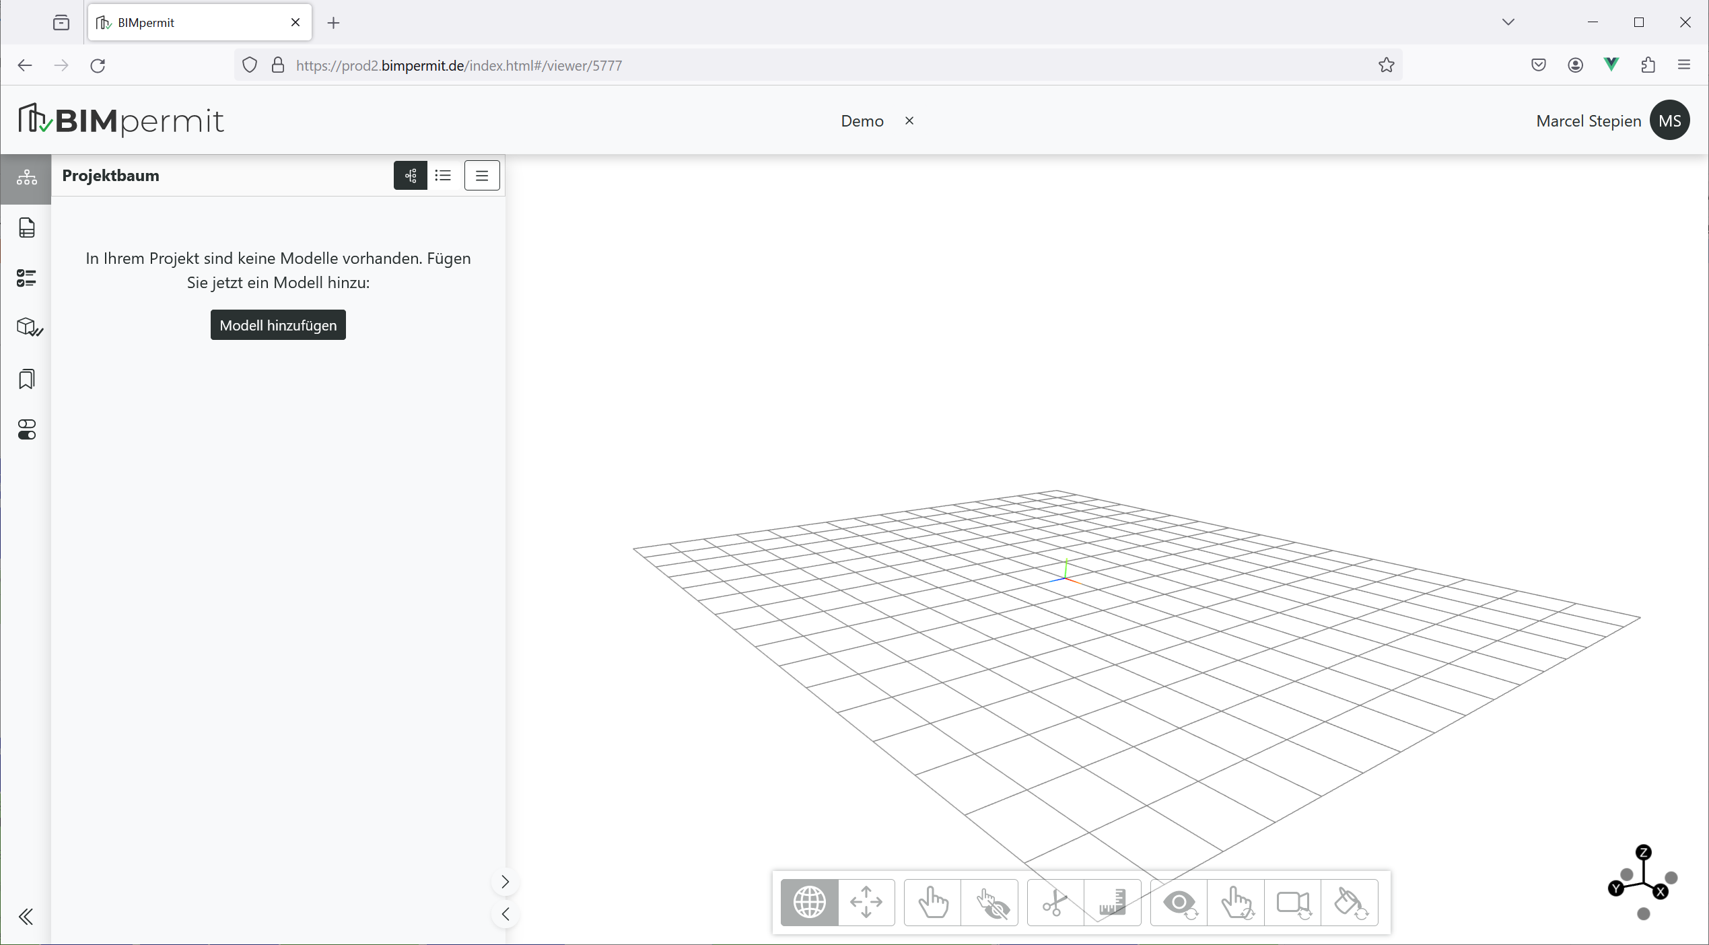This screenshot has height=945, width=1709.
Task: Show site security shield info
Action: pyautogui.click(x=250, y=65)
